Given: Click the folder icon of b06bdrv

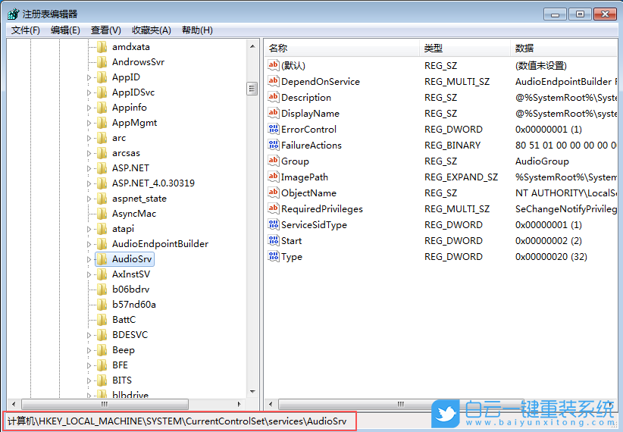Looking at the screenshot, I should point(102,290).
